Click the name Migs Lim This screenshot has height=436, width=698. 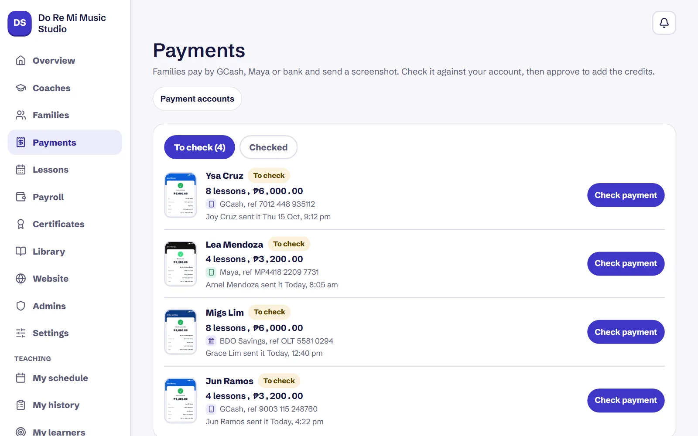[225, 313]
